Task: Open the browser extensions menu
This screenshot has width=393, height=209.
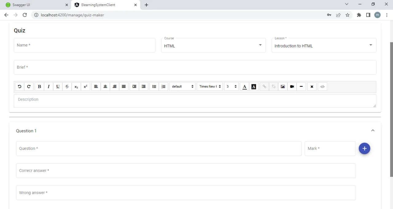Action: coord(359,15)
